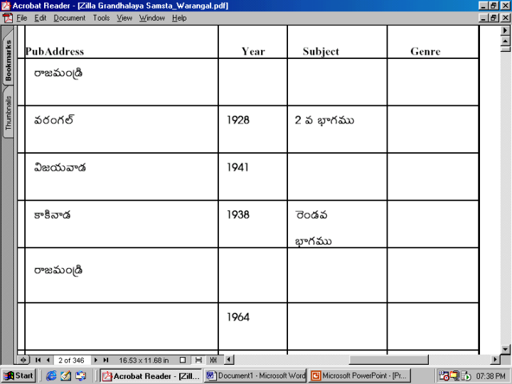Click the next page arrow
The height and width of the screenshot is (384, 512).
(97, 361)
